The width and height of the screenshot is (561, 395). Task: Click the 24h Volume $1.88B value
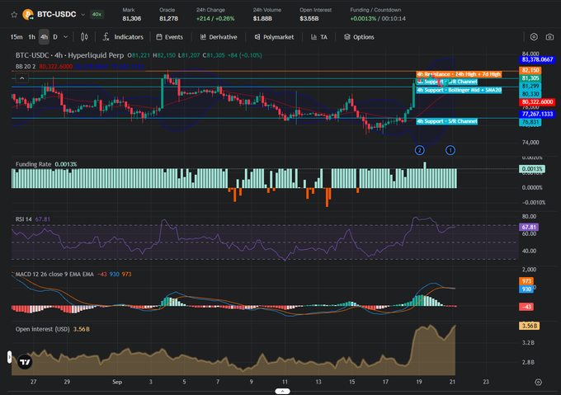262,19
